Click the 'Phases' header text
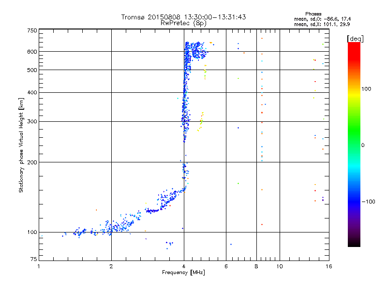387x290 pixels. [x=313, y=14]
